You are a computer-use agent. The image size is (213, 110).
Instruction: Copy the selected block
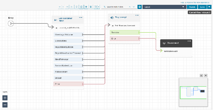coord(76,7)
